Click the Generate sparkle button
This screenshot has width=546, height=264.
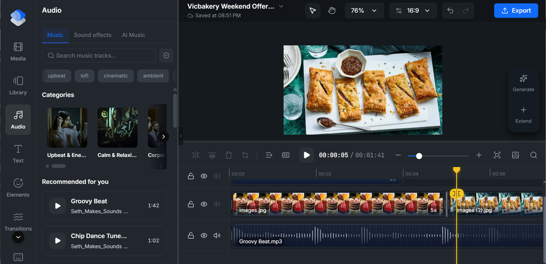tap(523, 83)
